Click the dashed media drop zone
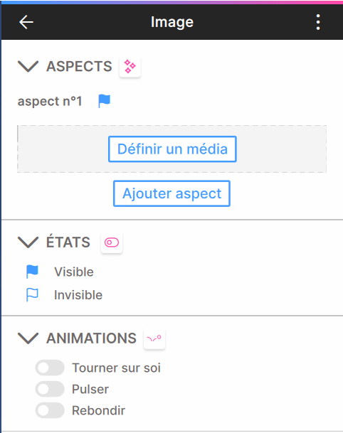343x433 pixels. (171, 149)
